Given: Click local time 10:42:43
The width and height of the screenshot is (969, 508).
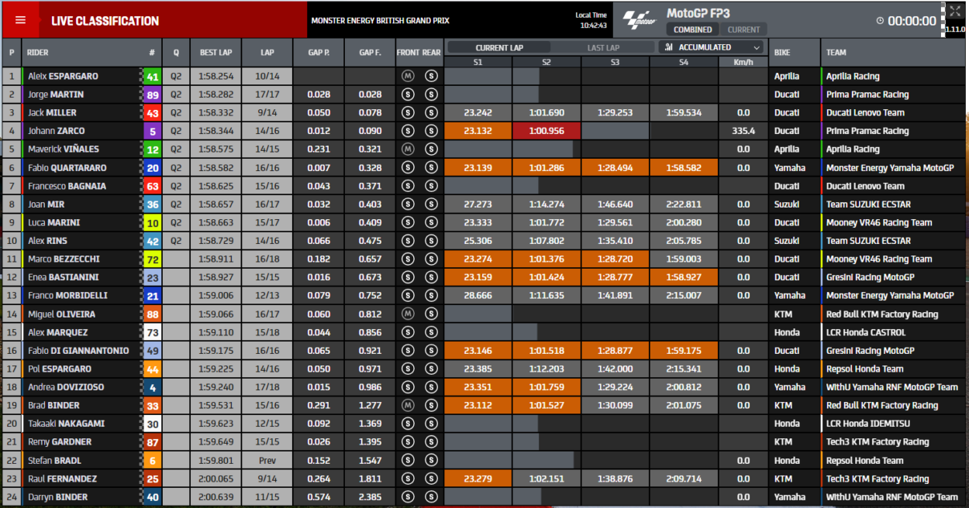Looking at the screenshot, I should pyautogui.click(x=593, y=26).
